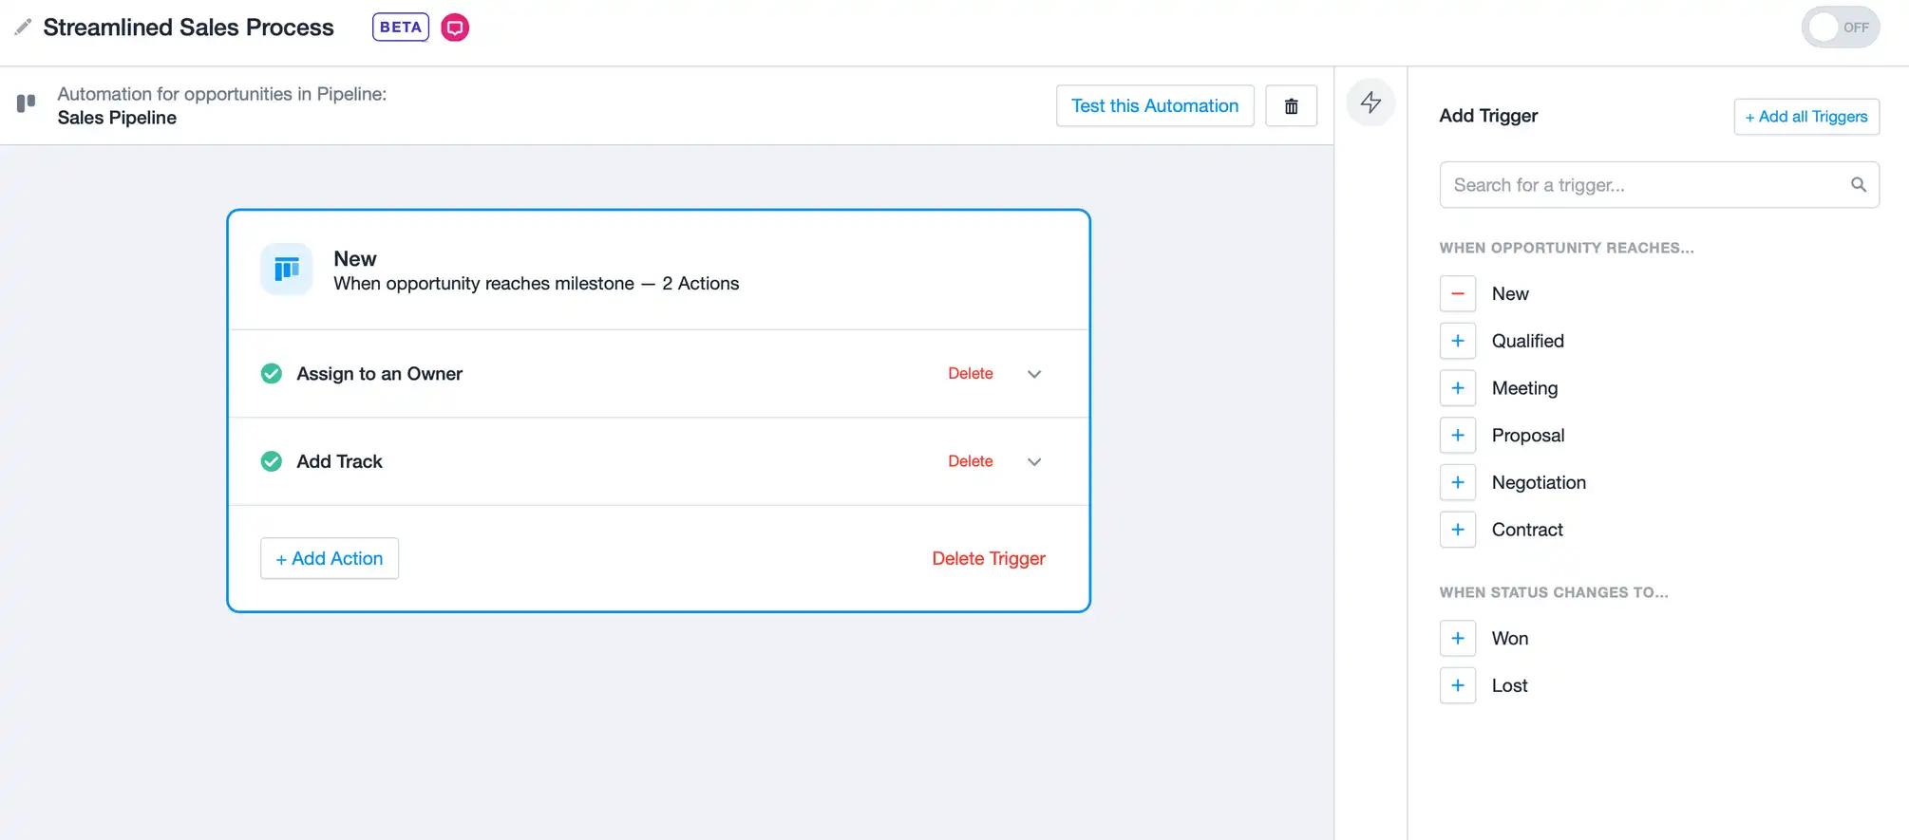
Task: Add the Qualified trigger with plus button
Action: (x=1458, y=341)
